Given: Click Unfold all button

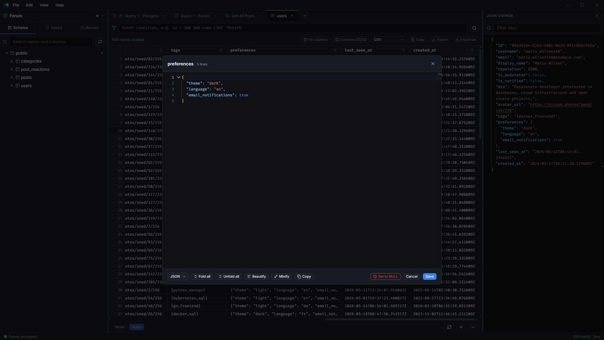Looking at the screenshot, I should click(x=229, y=277).
